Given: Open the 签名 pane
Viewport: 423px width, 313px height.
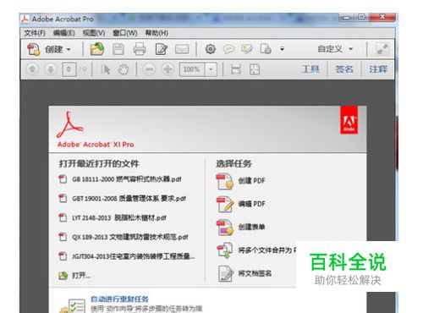Looking at the screenshot, I should coord(344,69).
